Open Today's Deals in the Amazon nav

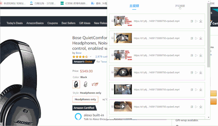point(15,23)
